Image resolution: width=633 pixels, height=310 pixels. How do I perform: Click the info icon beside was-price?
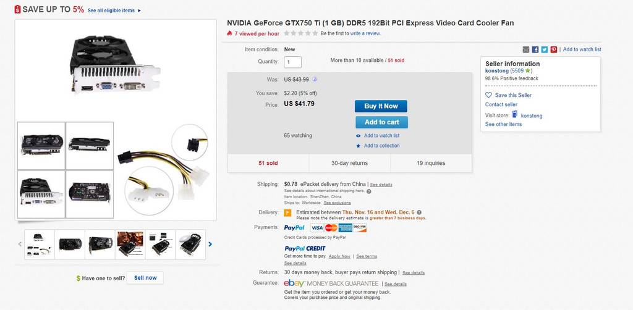pyautogui.click(x=315, y=79)
